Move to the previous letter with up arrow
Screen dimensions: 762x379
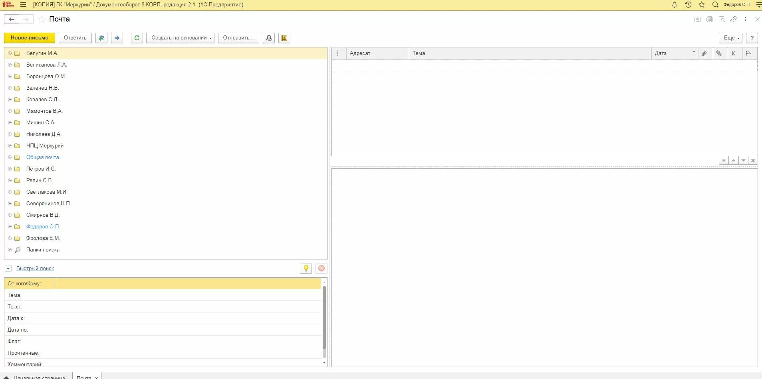734,160
